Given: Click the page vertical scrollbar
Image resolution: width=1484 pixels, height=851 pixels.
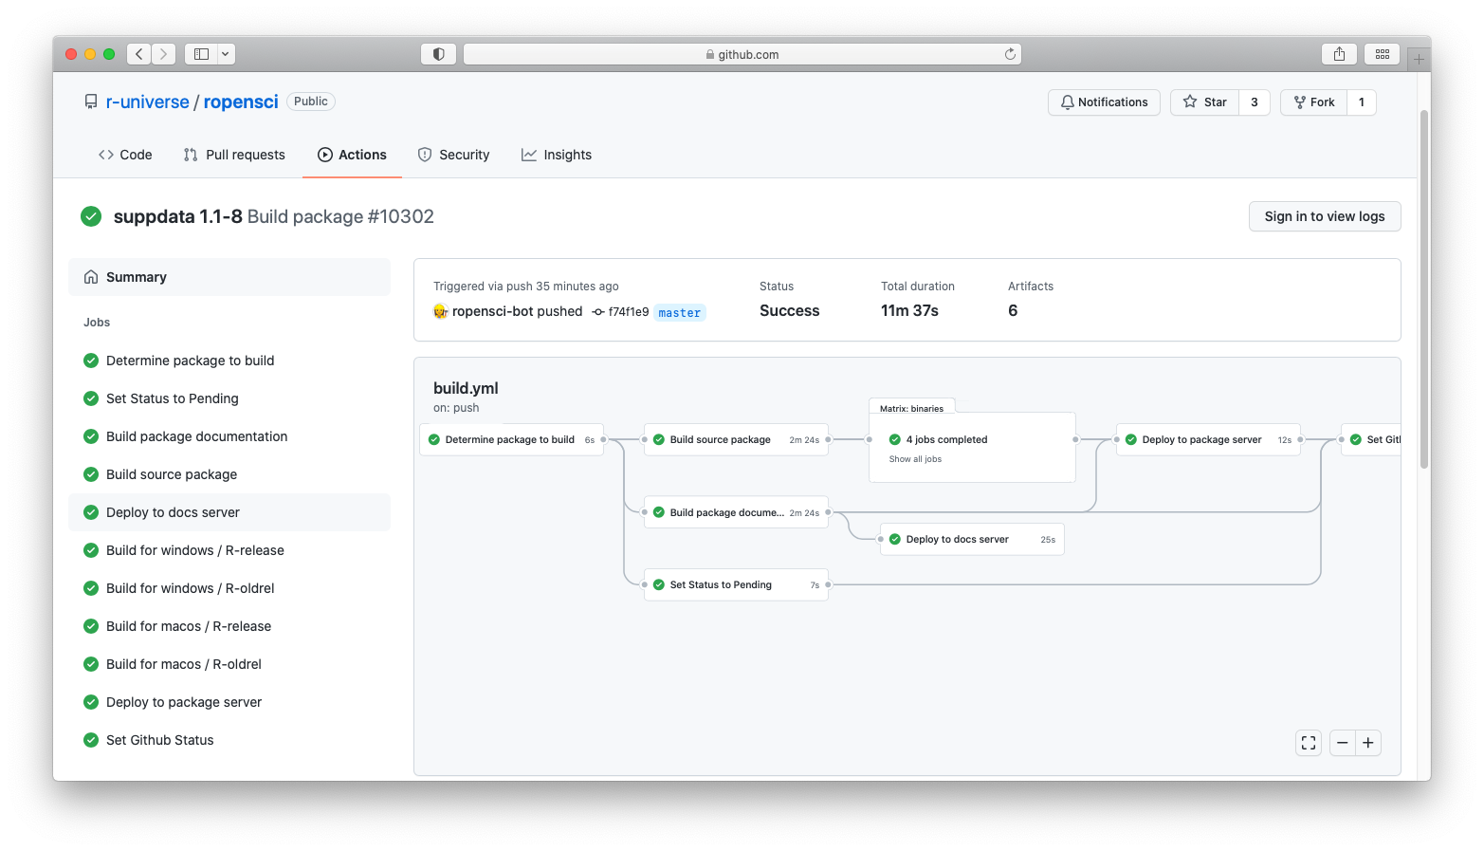Looking at the screenshot, I should (x=1423, y=289).
